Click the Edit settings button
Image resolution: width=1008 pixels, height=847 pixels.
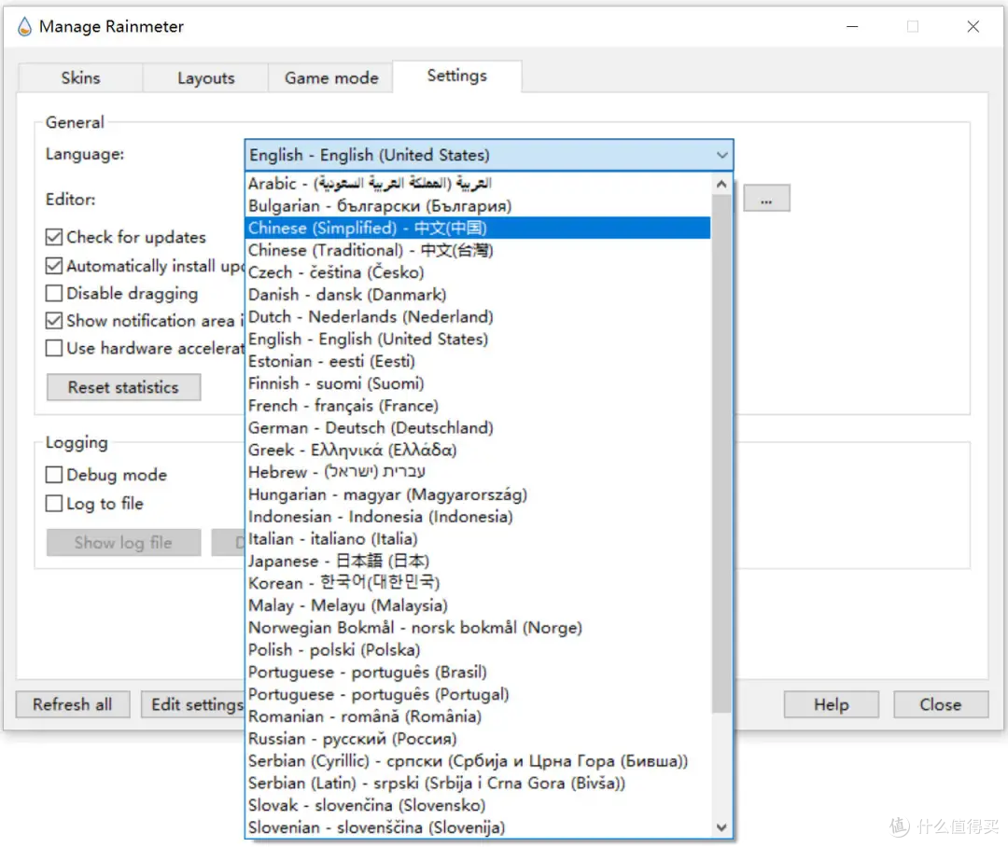[193, 704]
